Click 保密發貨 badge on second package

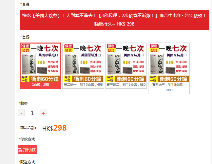tap(68, 48)
